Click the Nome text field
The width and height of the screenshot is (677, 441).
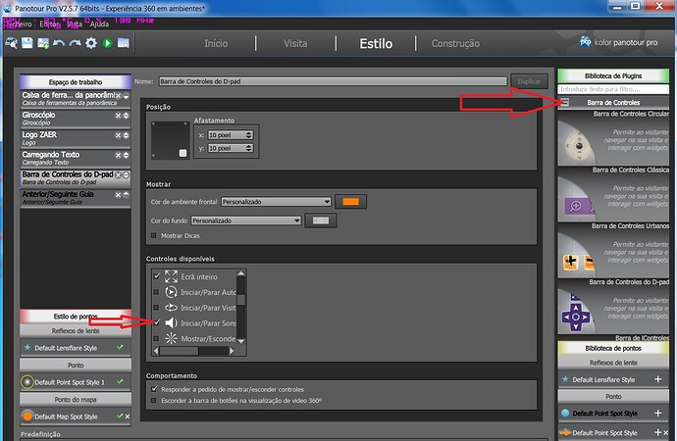click(333, 81)
